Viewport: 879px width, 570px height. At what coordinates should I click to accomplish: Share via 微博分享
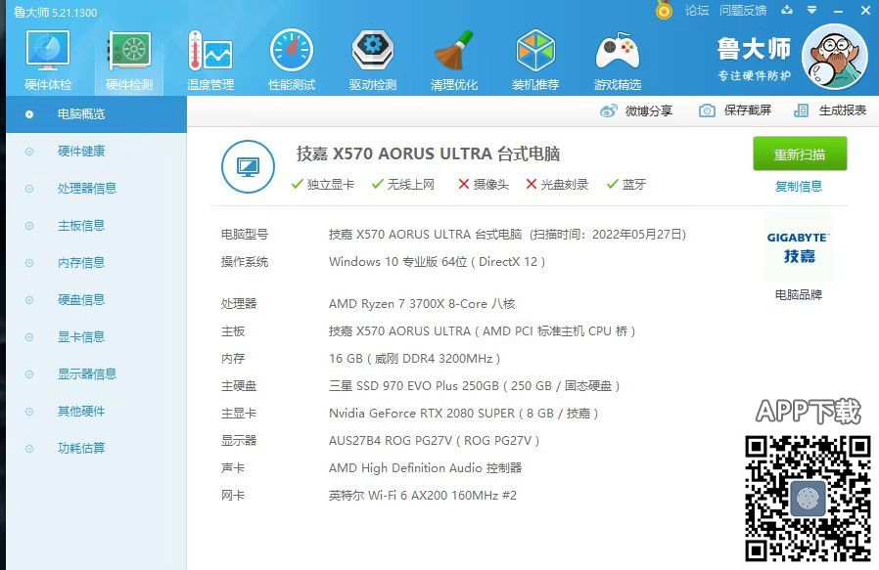click(x=637, y=110)
